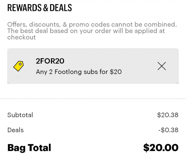Click the offers cannot be combined notice
This screenshot has height=165, width=186.
click(92, 31)
